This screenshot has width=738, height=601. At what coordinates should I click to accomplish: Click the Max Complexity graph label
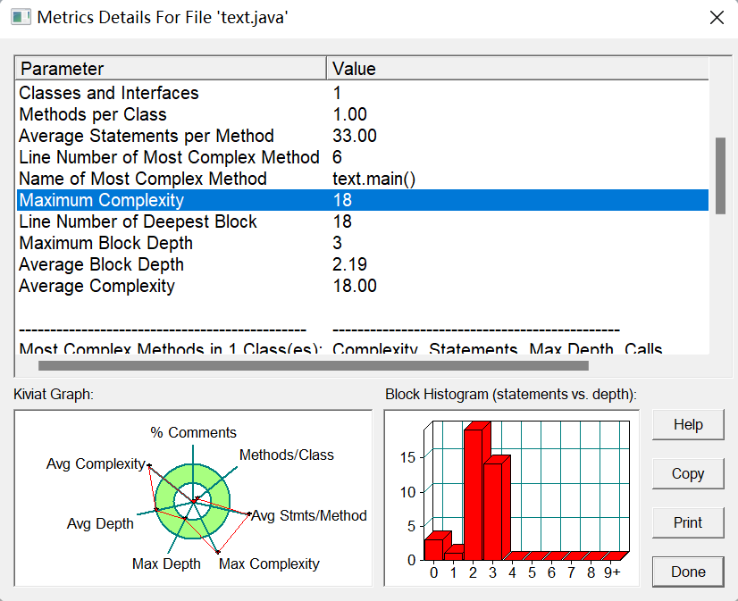tap(269, 563)
